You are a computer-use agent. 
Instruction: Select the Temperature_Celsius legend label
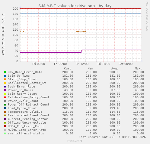pos(25,112)
